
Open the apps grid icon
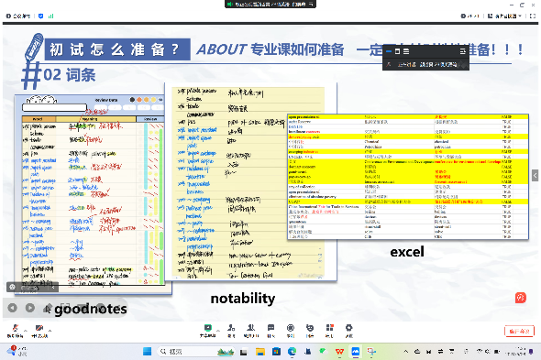329,331
